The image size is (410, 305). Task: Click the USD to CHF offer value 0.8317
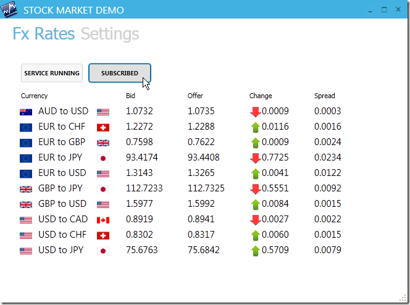[x=201, y=235]
